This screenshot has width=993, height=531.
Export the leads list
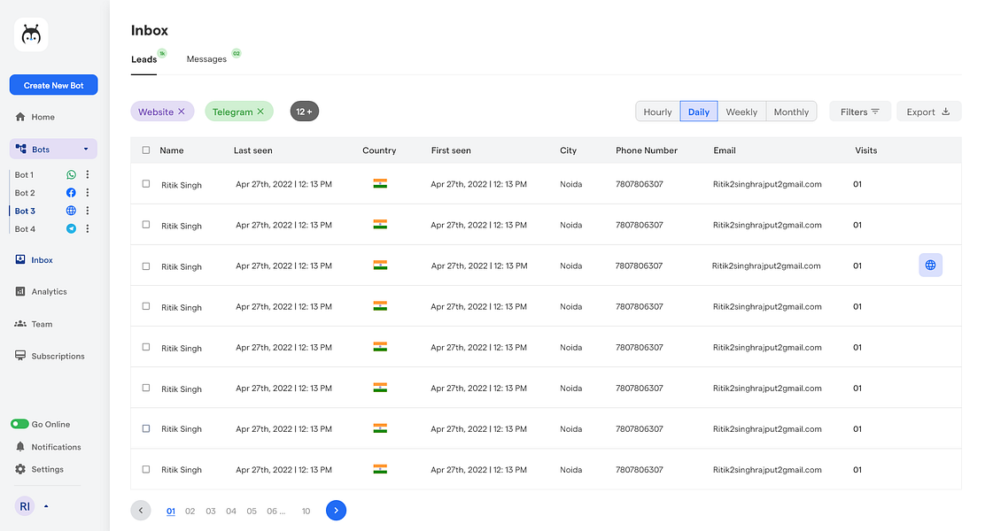(928, 112)
